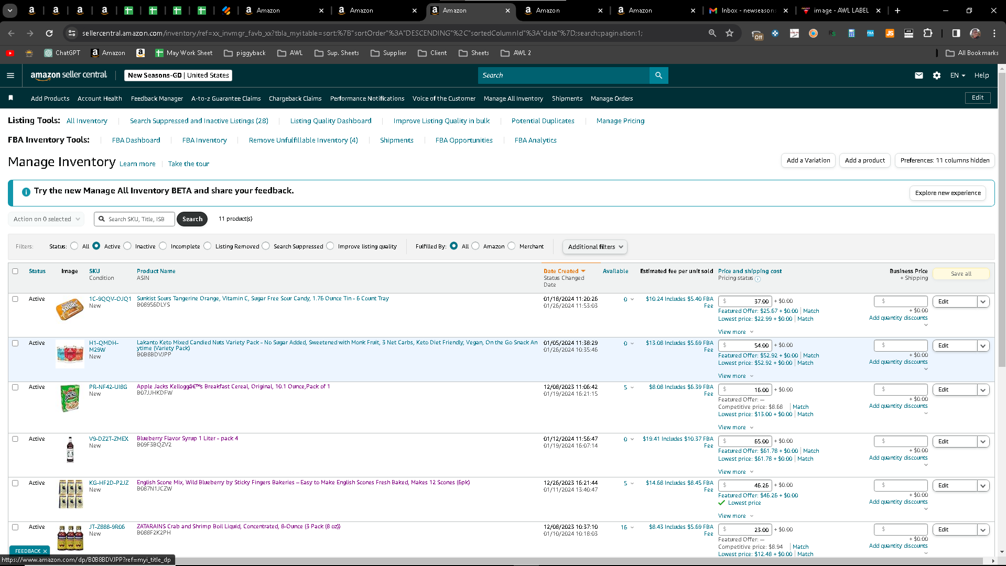Open the Manage Orders menu item

point(612,99)
